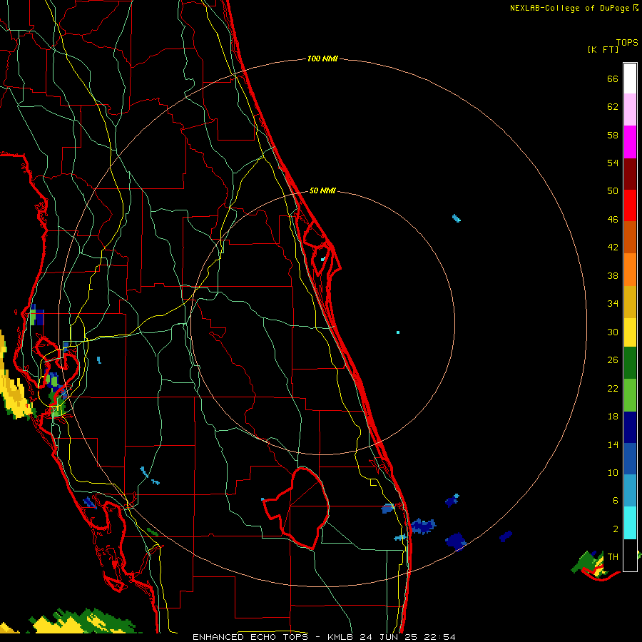Click the magenta legend swatch
Image resolution: width=642 pixels, height=642 pixels.
(x=630, y=142)
